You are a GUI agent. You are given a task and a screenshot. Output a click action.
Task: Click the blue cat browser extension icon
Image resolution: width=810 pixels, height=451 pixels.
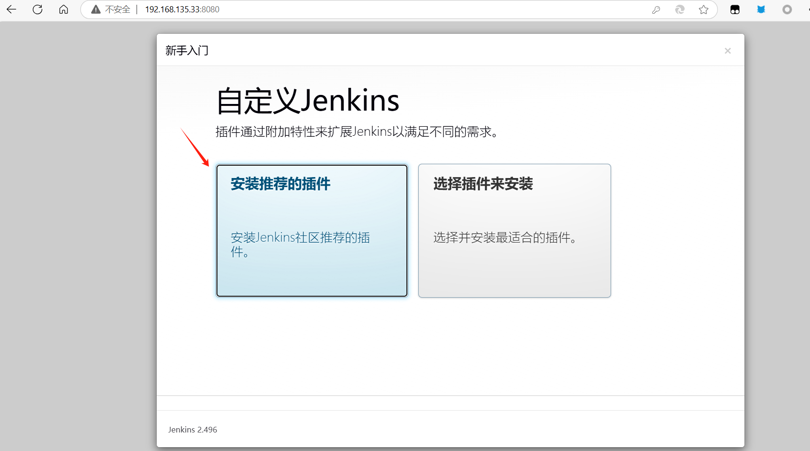761,9
